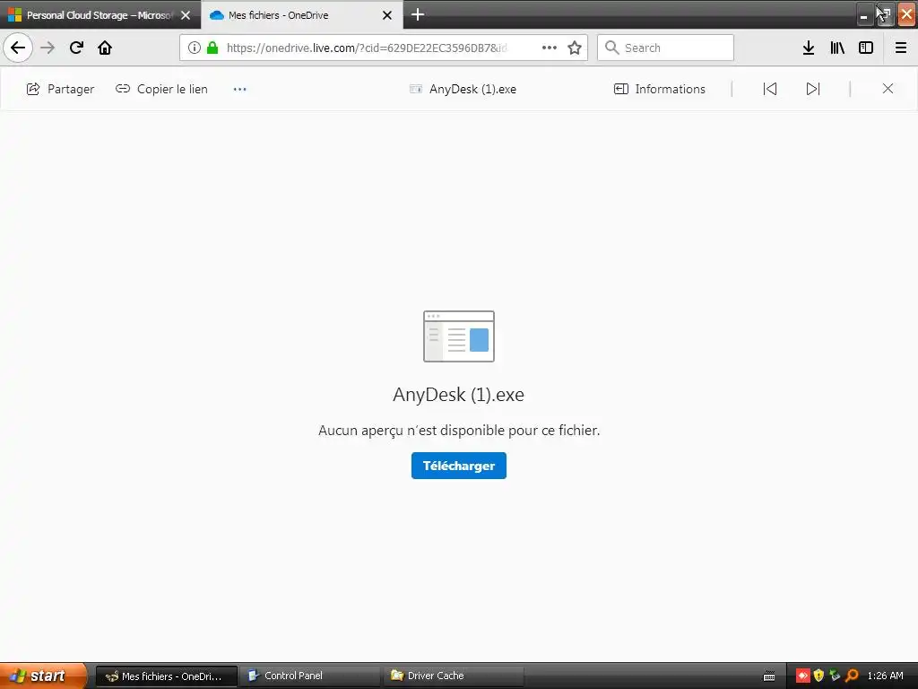Click the 1:26 AM clock

[x=885, y=676]
